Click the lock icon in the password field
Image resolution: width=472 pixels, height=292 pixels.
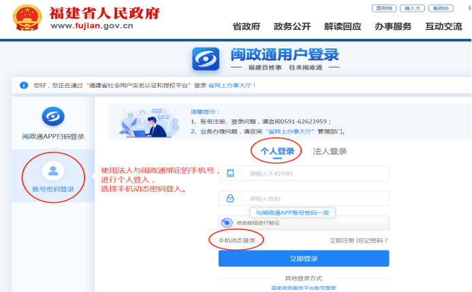pyautogui.click(x=230, y=198)
